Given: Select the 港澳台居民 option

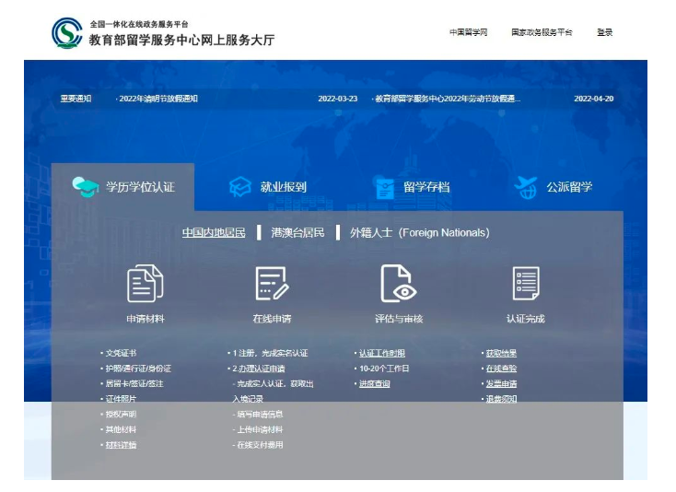Looking at the screenshot, I should tap(297, 233).
